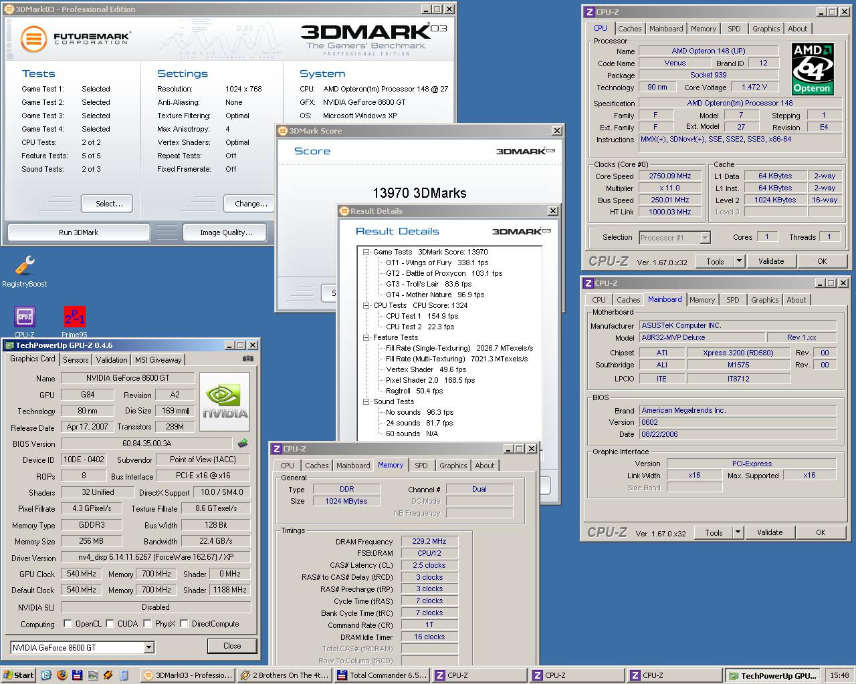Click the A8R32-MVP Deluxe model field
This screenshot has height=684, width=856.
[x=702, y=337]
